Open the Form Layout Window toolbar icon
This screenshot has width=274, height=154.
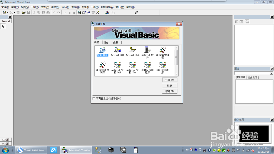[89, 12]
